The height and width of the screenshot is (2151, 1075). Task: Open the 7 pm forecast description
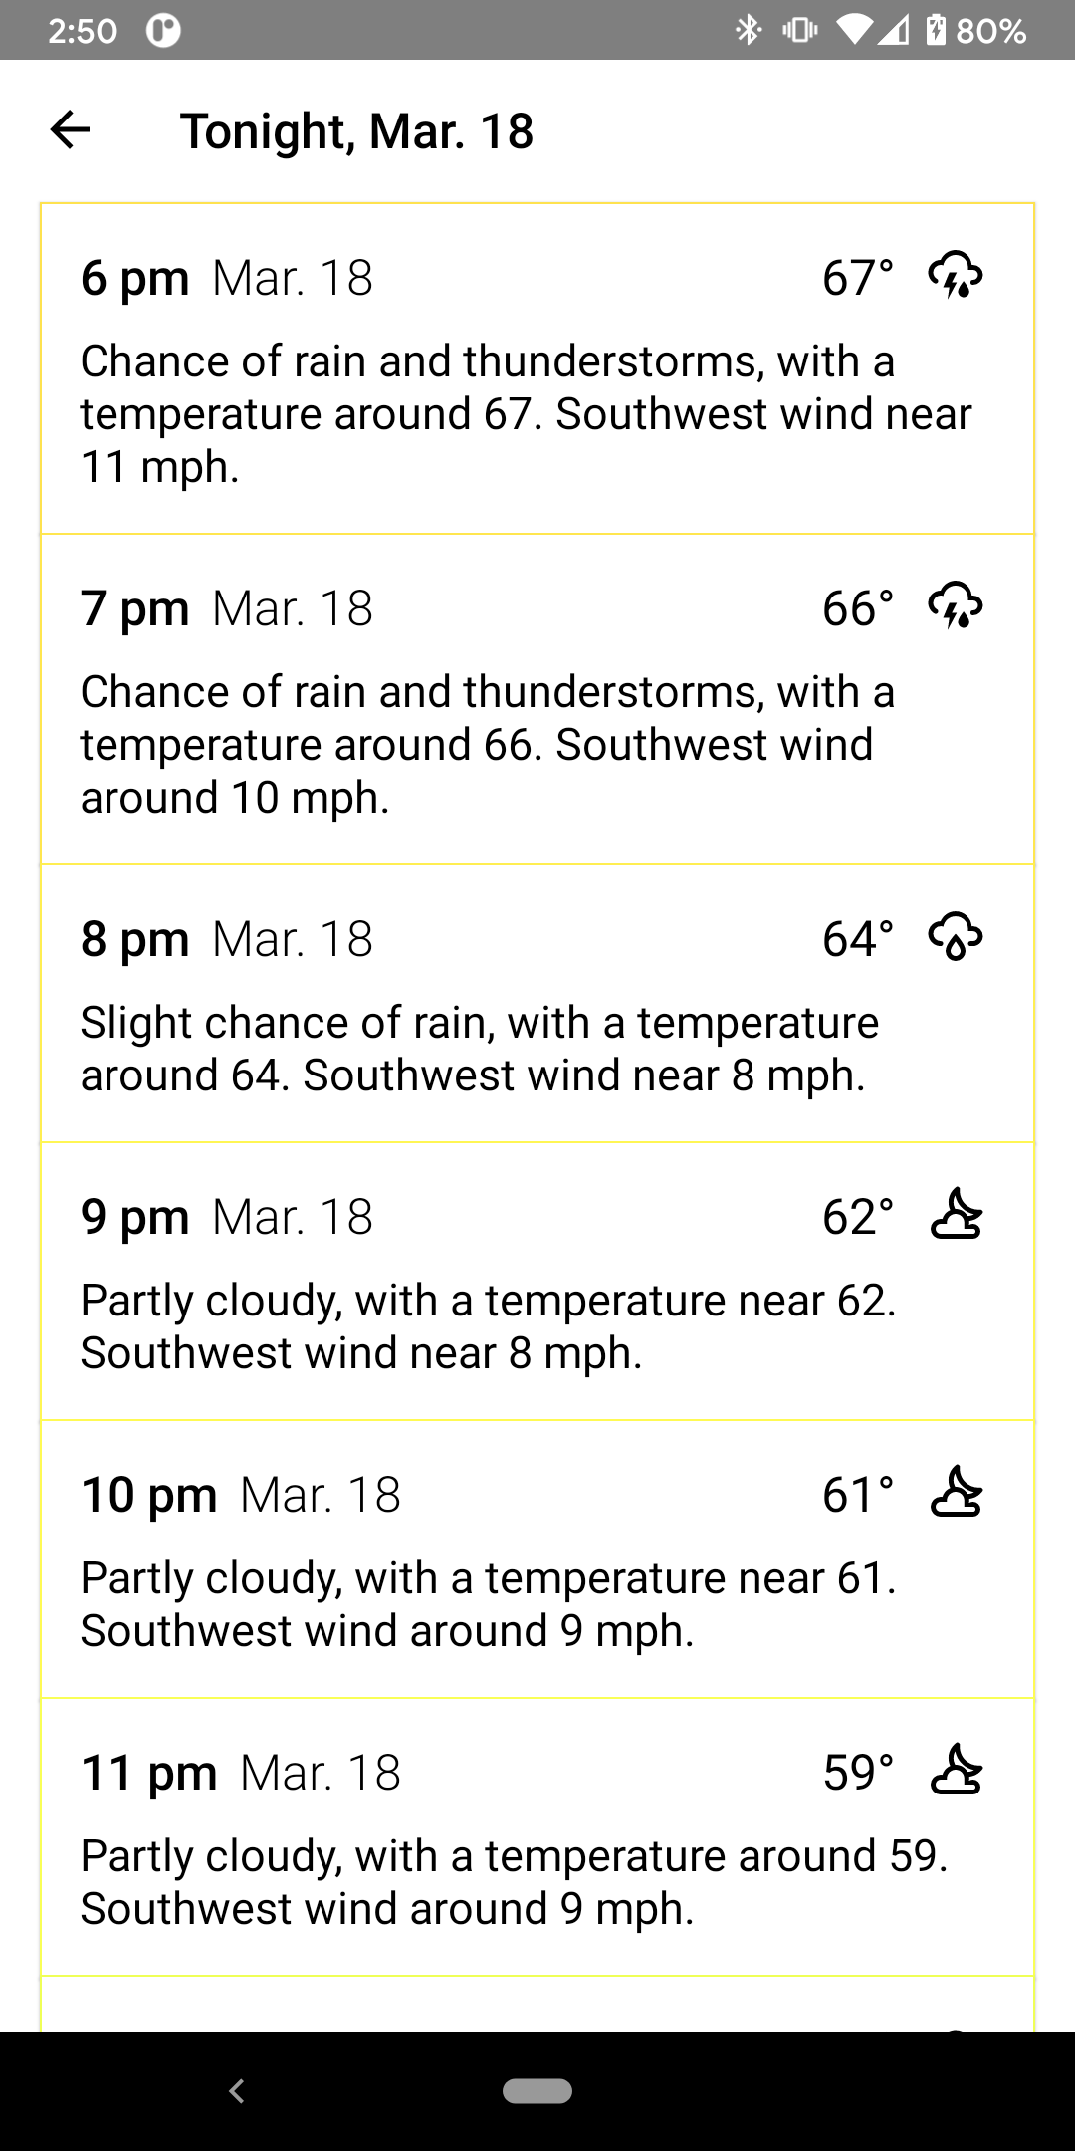pos(488,744)
